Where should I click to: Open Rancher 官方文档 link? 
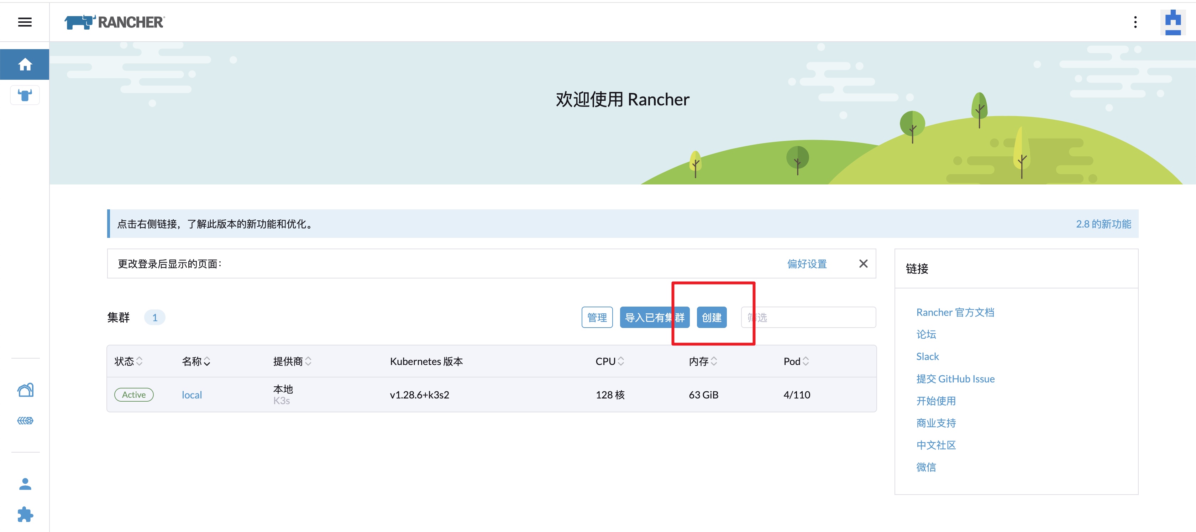[955, 312]
